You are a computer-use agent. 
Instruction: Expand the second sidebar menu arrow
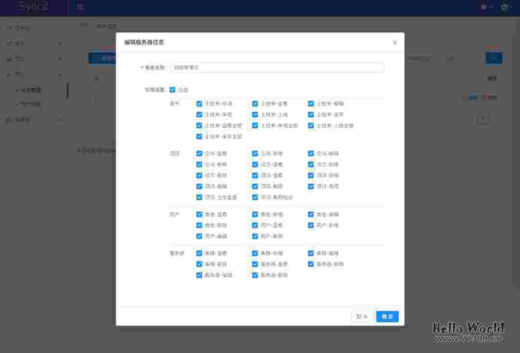60,43
